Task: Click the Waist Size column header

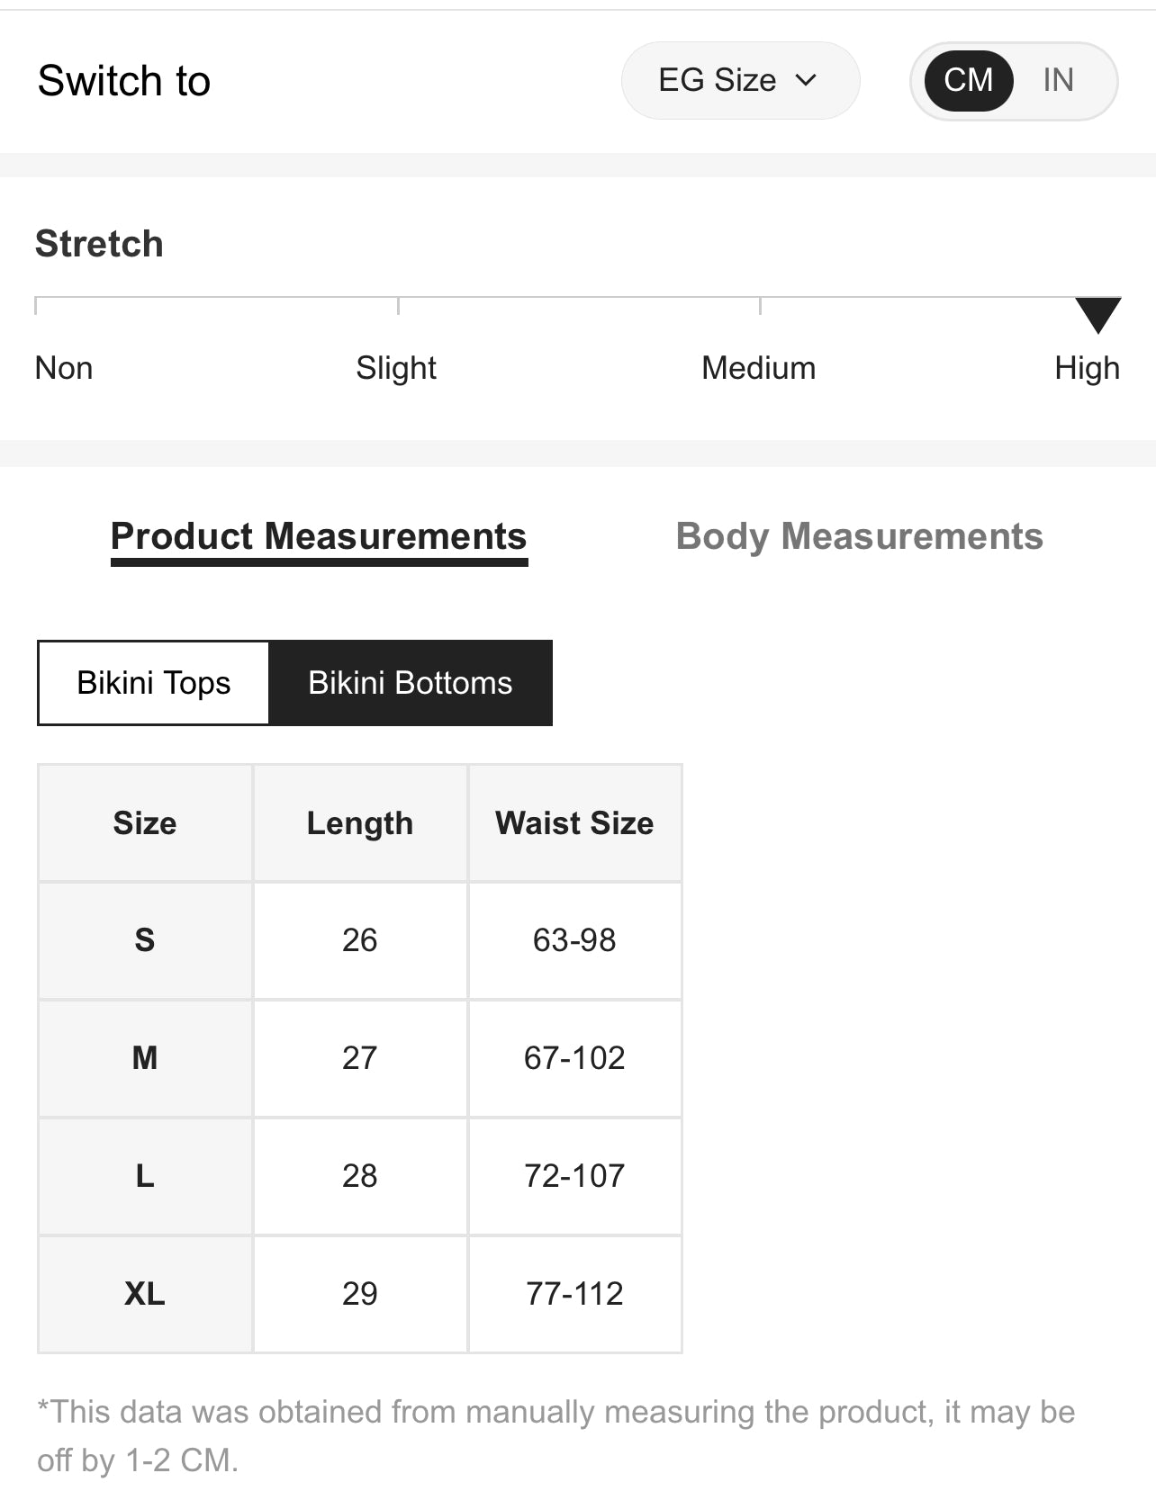Action: click(574, 823)
